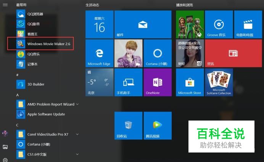Launch Windows Movie Maker 2.6
The width and height of the screenshot is (264, 162).
pos(48,44)
